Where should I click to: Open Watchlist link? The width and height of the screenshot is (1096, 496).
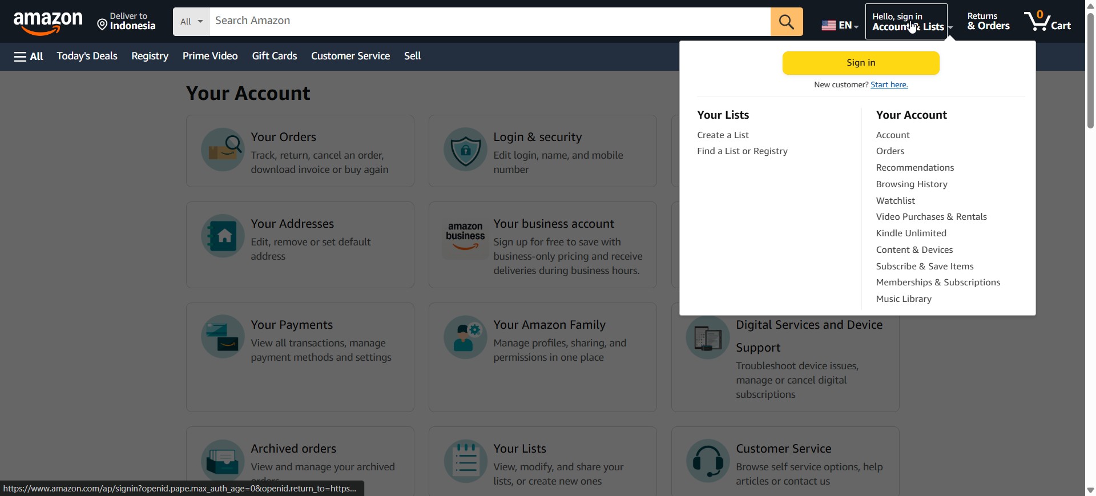tap(895, 201)
